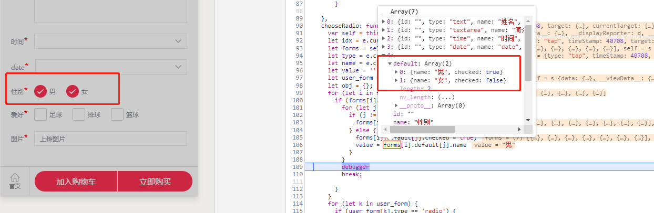Click the inline value = "男" hint

point(493,145)
